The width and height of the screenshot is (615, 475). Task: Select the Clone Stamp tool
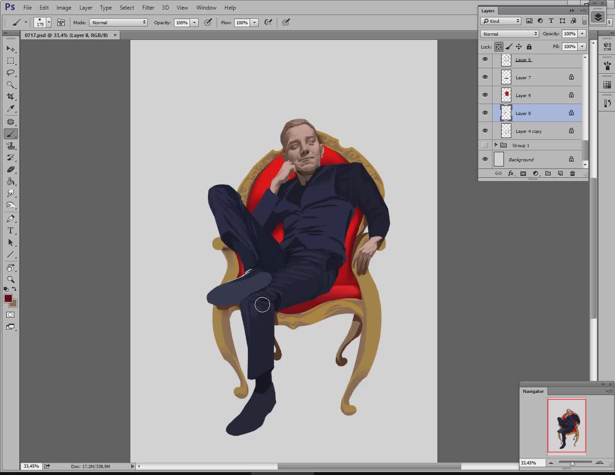coord(11,146)
